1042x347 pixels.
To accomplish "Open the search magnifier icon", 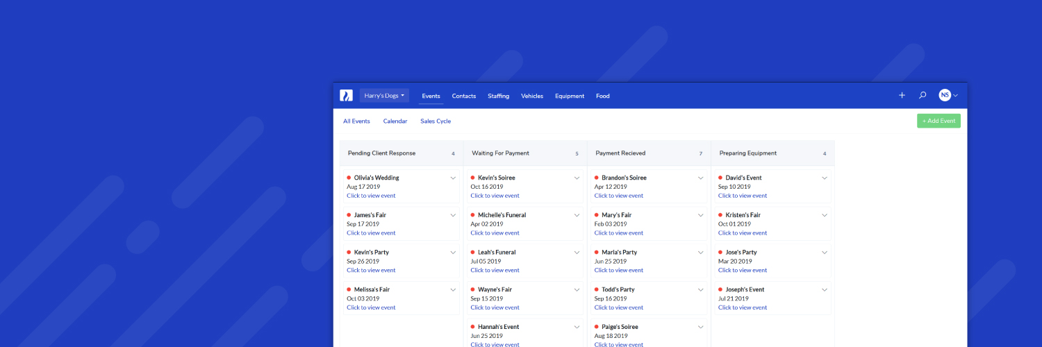I will tap(923, 96).
